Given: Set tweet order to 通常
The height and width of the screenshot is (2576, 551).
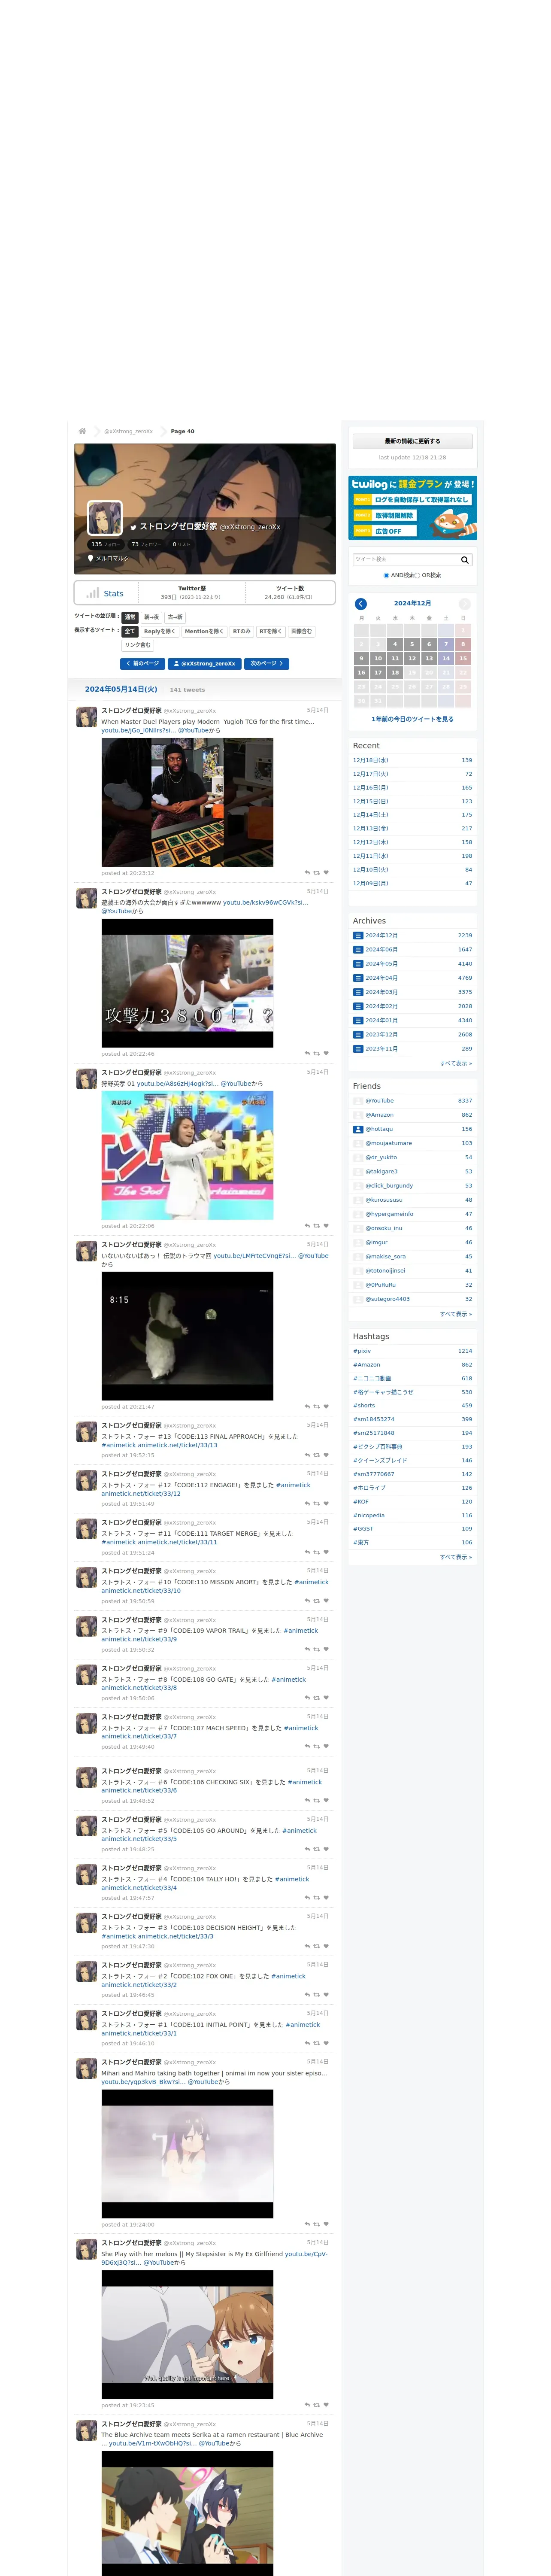Looking at the screenshot, I should [x=130, y=617].
